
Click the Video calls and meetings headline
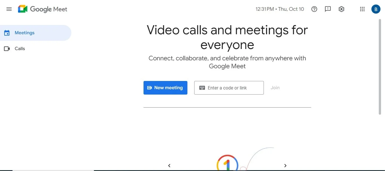coord(227,37)
